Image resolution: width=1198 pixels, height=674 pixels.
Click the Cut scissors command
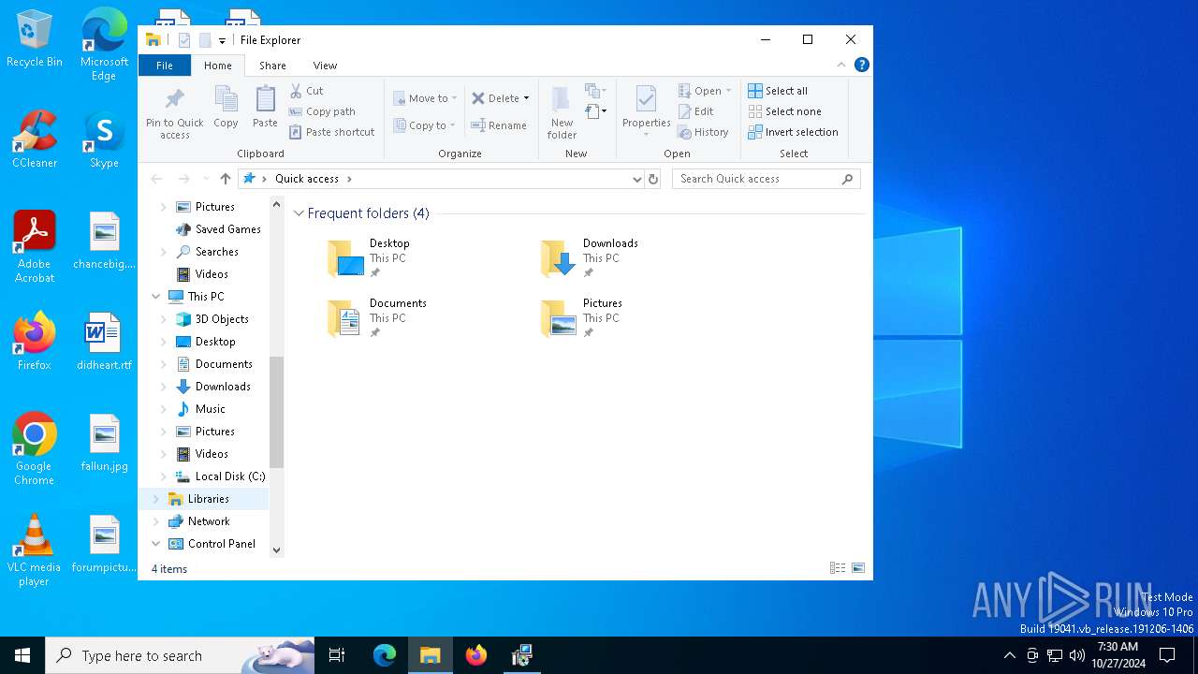pyautogui.click(x=307, y=91)
